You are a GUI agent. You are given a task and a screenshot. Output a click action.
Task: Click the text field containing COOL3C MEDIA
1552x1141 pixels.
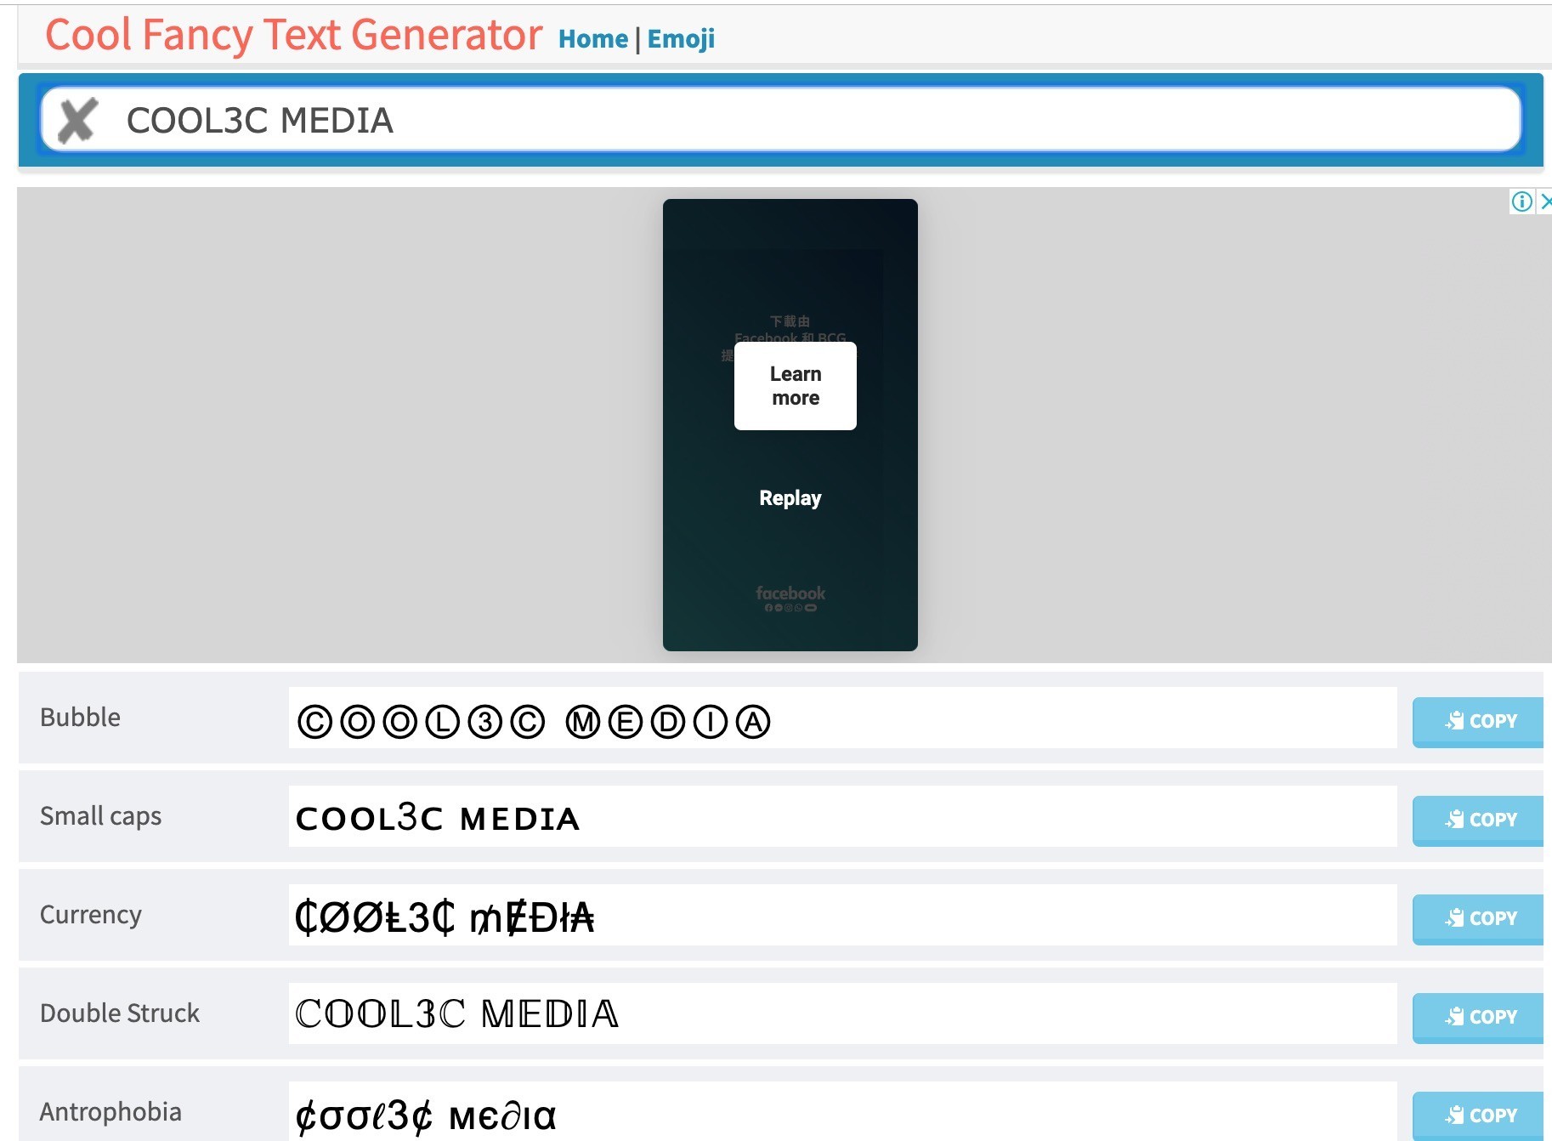click(x=780, y=120)
